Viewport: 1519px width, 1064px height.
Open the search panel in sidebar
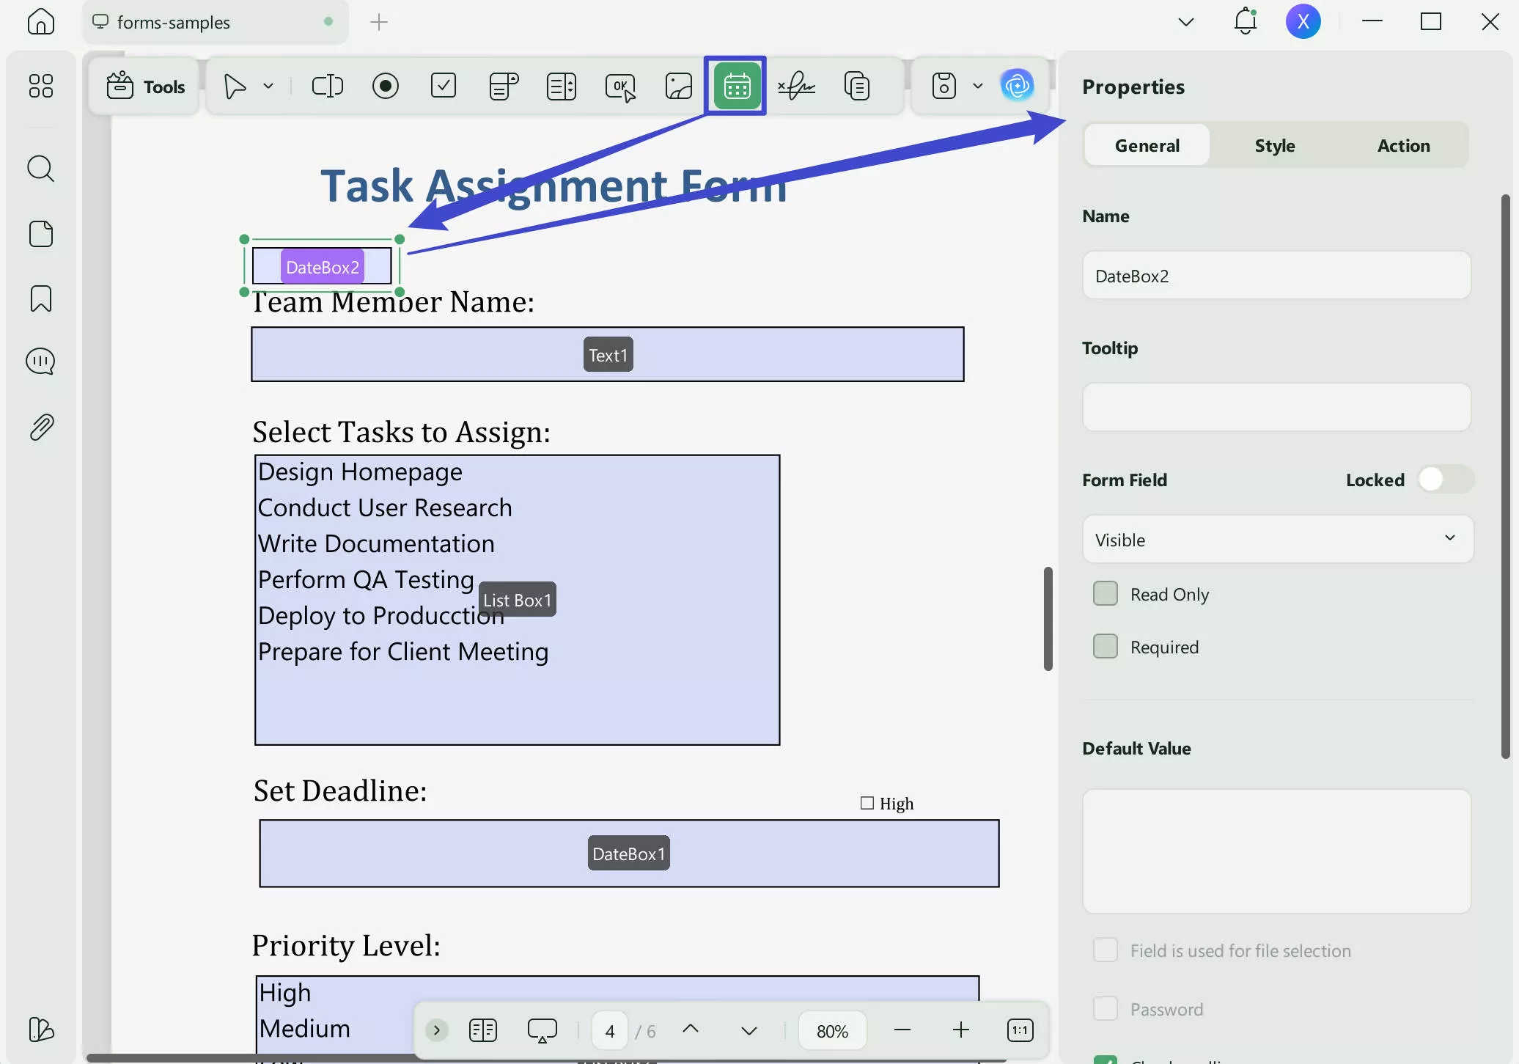[40, 169]
